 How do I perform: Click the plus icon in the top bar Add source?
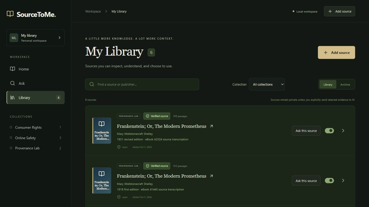coord(330,11)
